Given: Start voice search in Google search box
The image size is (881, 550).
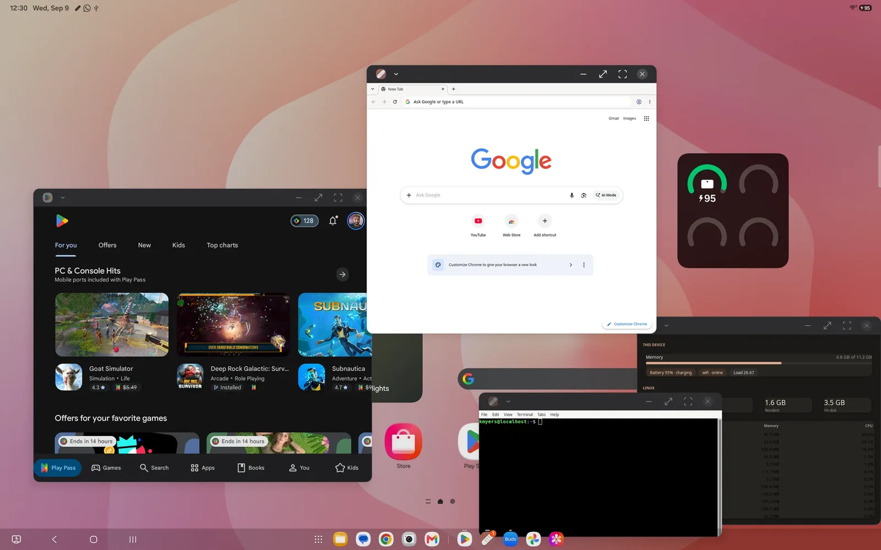Looking at the screenshot, I should coord(572,195).
